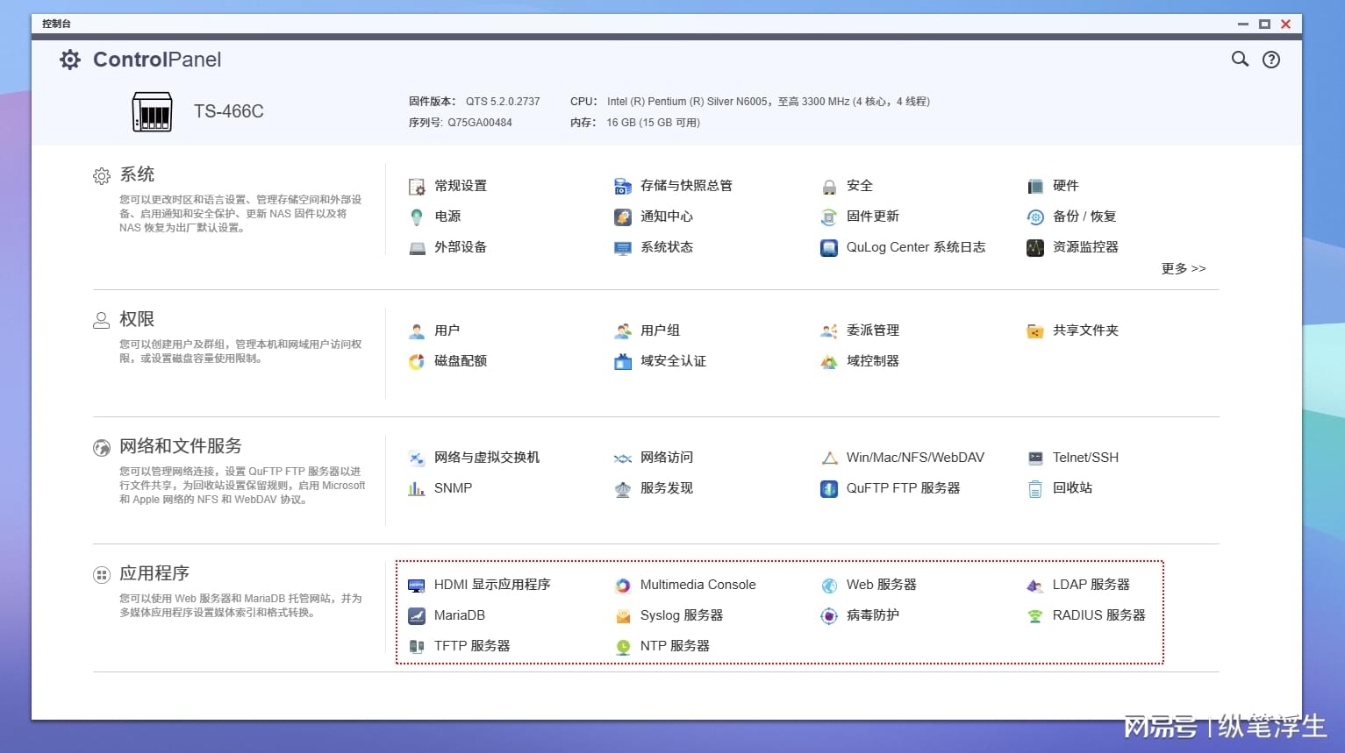The height and width of the screenshot is (753, 1345).
Task: Open the 服务发现 icon
Action: [x=623, y=488]
